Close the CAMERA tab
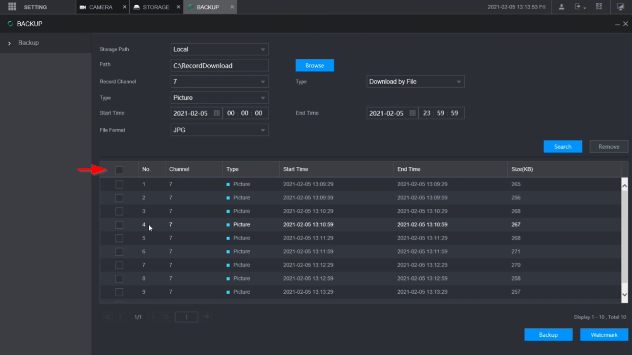This screenshot has height=355, width=632. click(x=125, y=7)
